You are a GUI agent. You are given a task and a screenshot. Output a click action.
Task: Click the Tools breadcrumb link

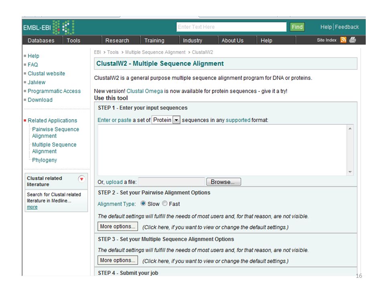point(113,52)
